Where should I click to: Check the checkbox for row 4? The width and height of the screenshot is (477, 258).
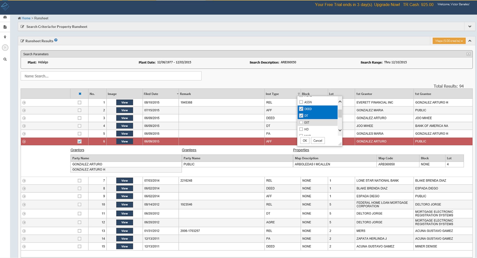point(79,126)
